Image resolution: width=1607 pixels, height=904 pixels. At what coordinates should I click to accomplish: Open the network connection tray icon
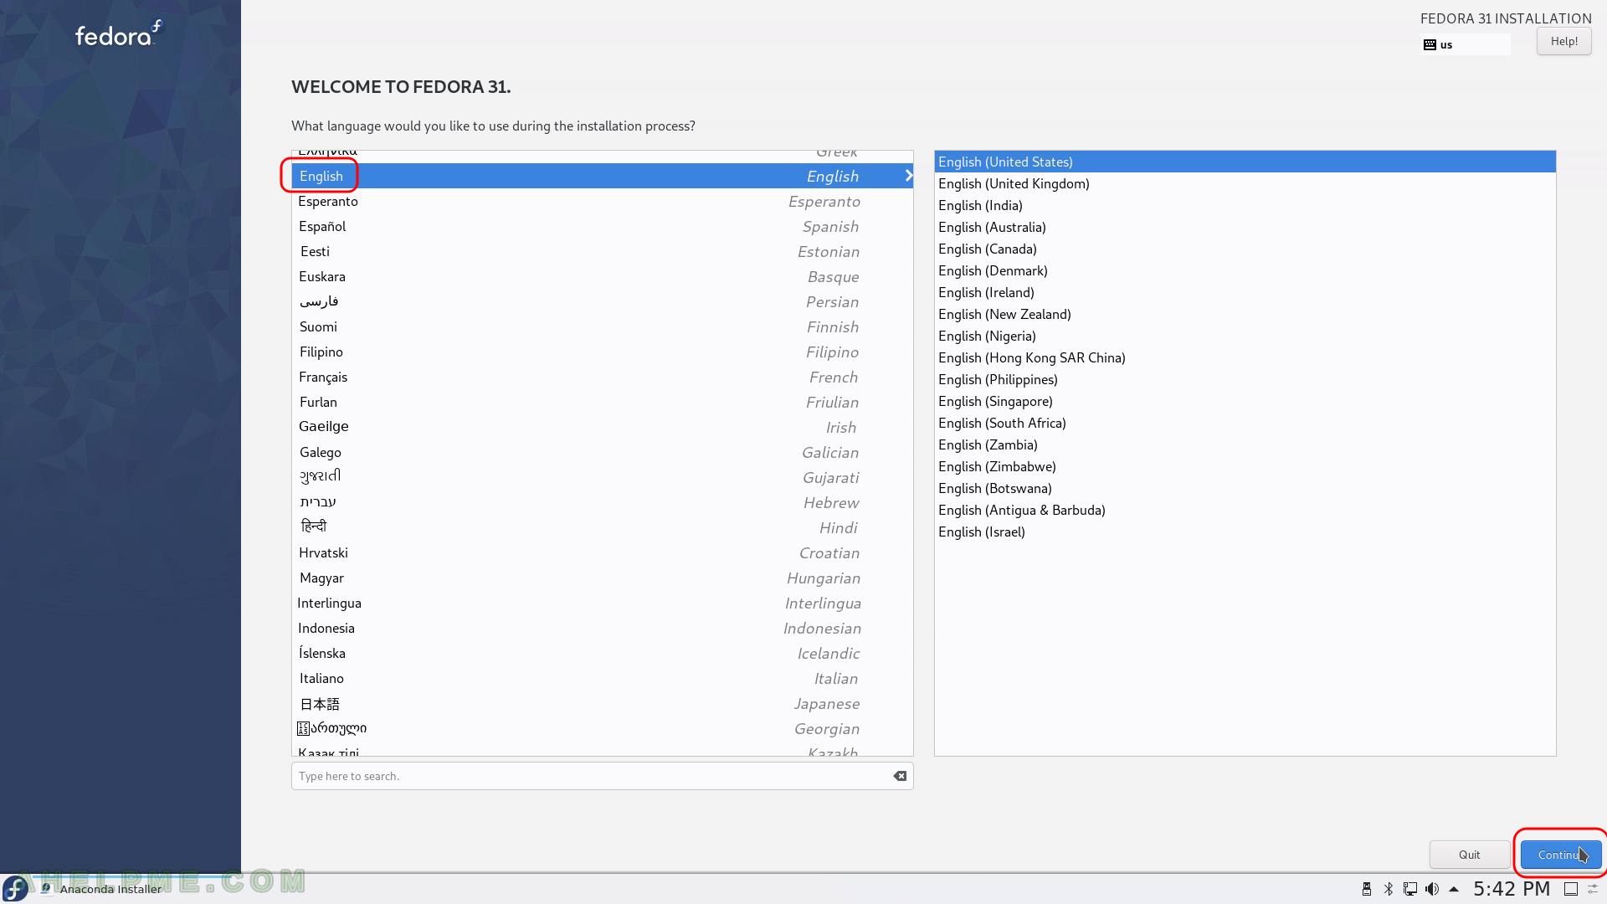[1410, 889]
